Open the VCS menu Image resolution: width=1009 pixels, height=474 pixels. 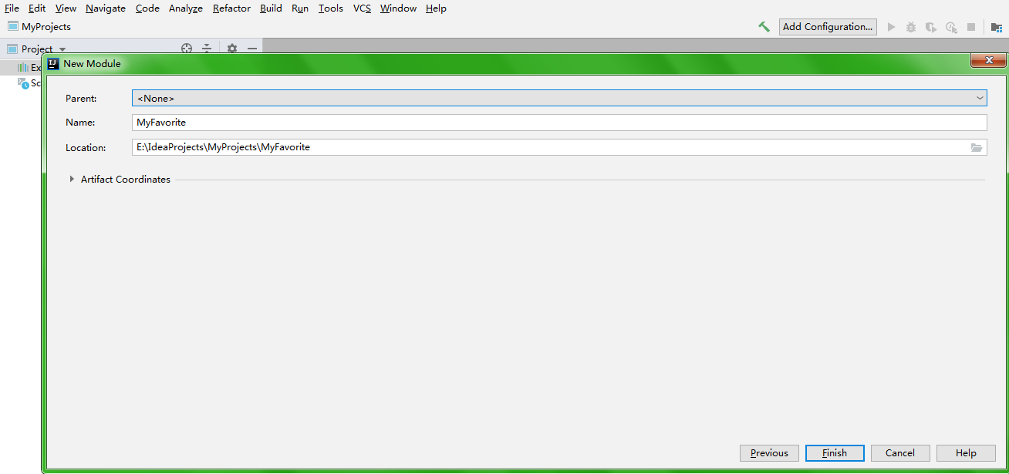point(362,8)
